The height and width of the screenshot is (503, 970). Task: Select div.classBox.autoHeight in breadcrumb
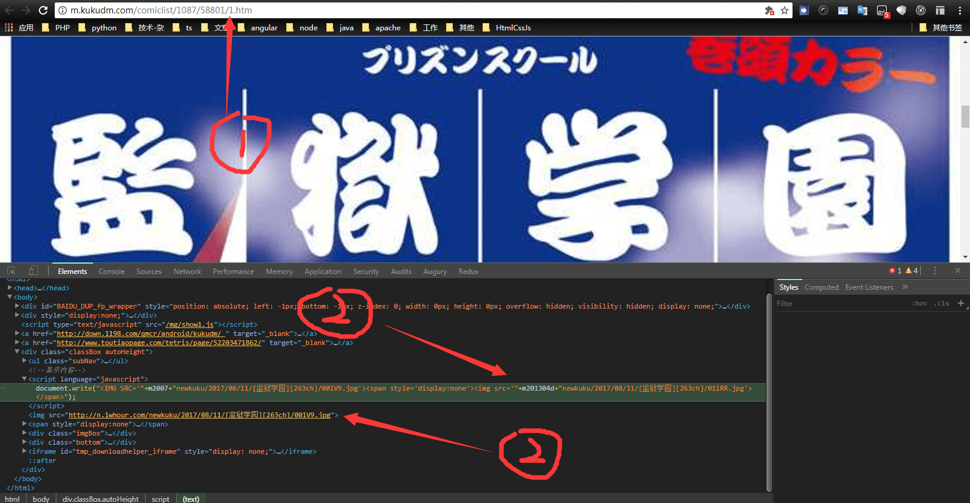click(x=100, y=499)
